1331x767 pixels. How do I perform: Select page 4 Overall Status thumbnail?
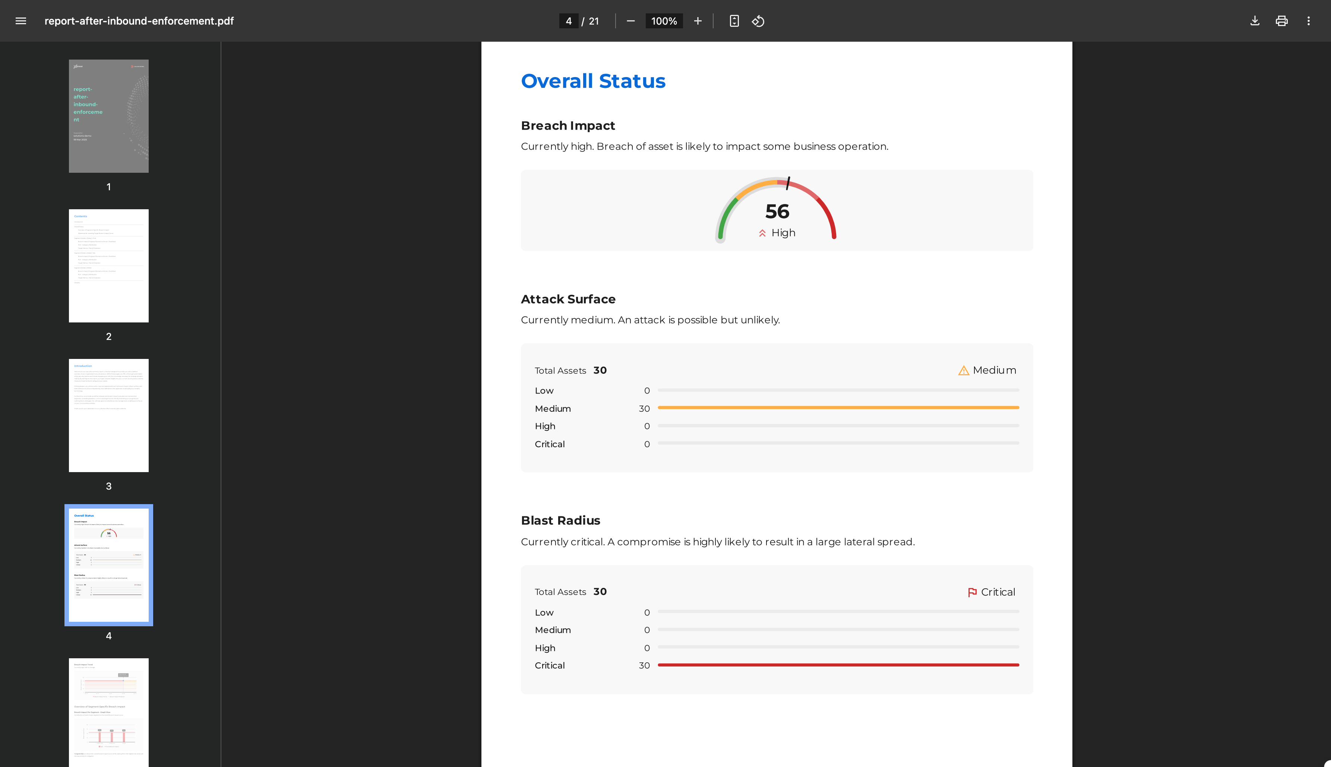(108, 565)
